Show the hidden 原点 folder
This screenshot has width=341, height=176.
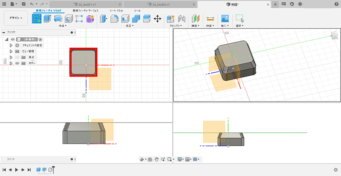tap(17, 57)
